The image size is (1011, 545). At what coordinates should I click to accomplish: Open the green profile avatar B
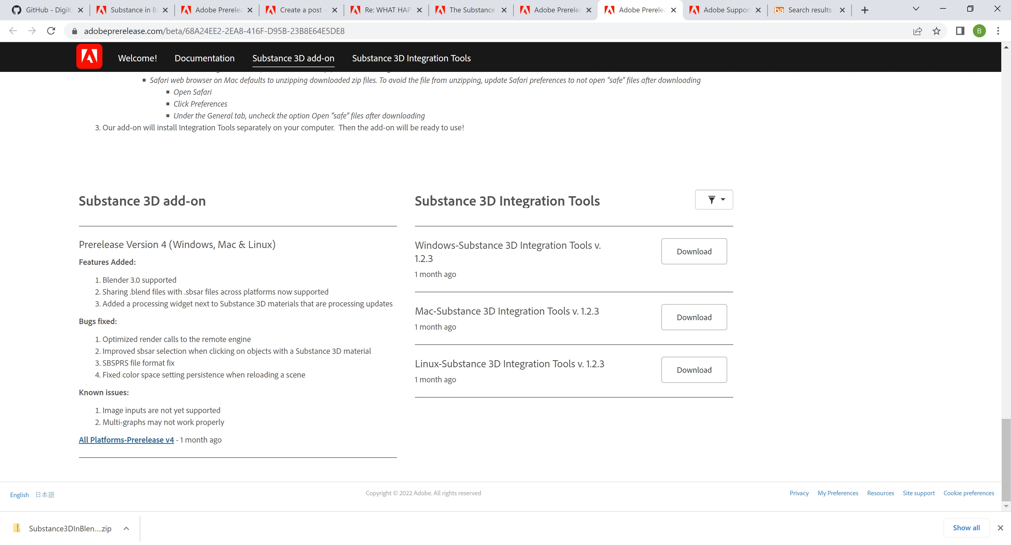point(979,31)
